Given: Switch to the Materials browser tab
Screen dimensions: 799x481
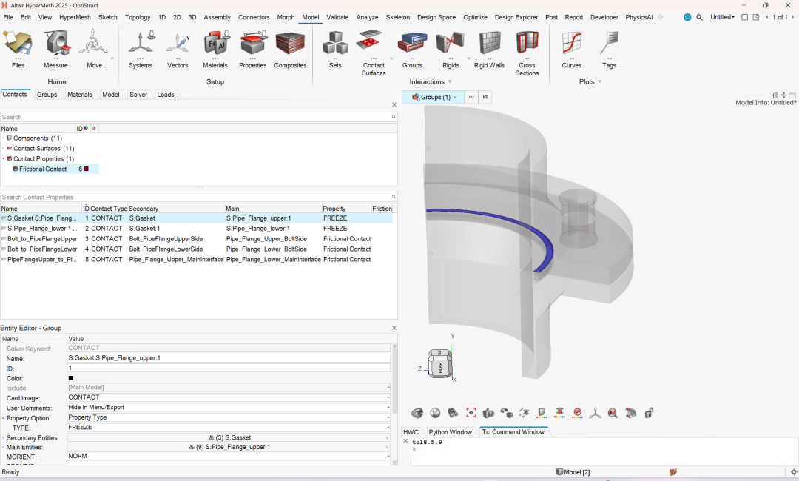Looking at the screenshot, I should (x=80, y=95).
